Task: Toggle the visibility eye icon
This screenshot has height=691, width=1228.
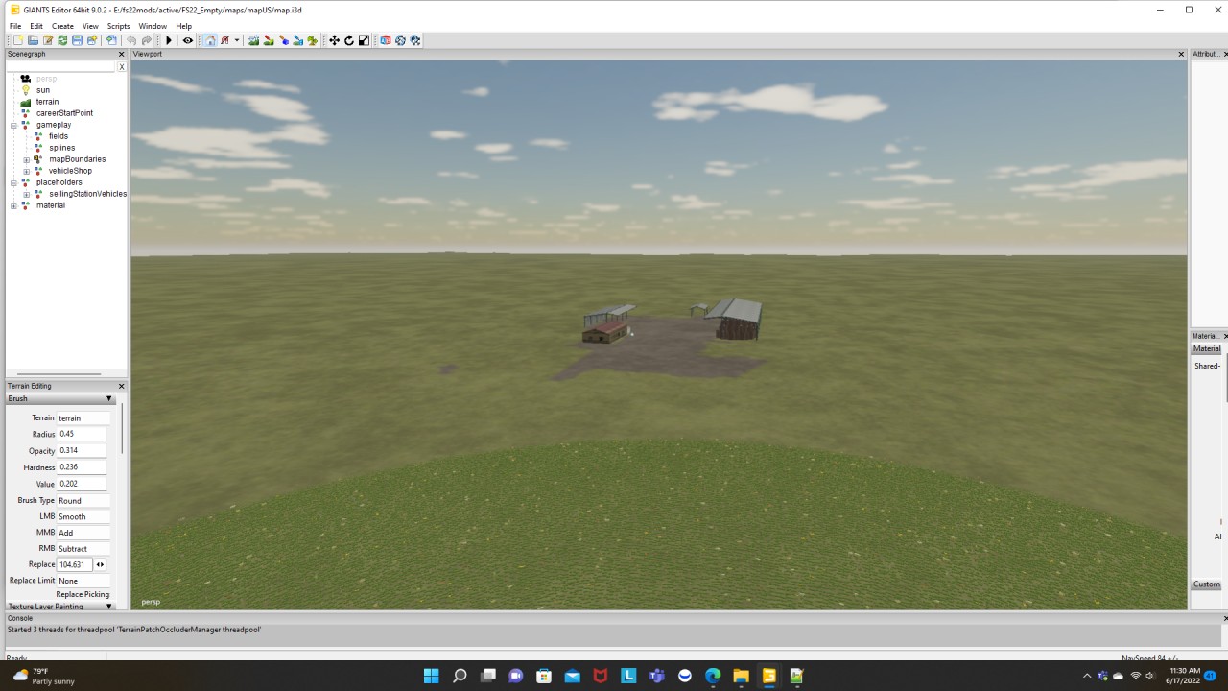Action: (187, 40)
